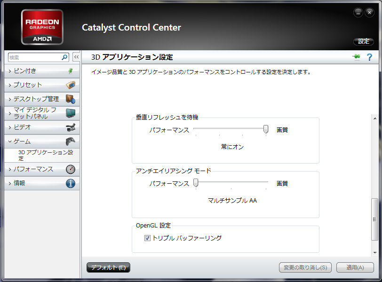Click the scrollbar down arrow
Viewport: 382px width, 282px height.
pos(375,252)
